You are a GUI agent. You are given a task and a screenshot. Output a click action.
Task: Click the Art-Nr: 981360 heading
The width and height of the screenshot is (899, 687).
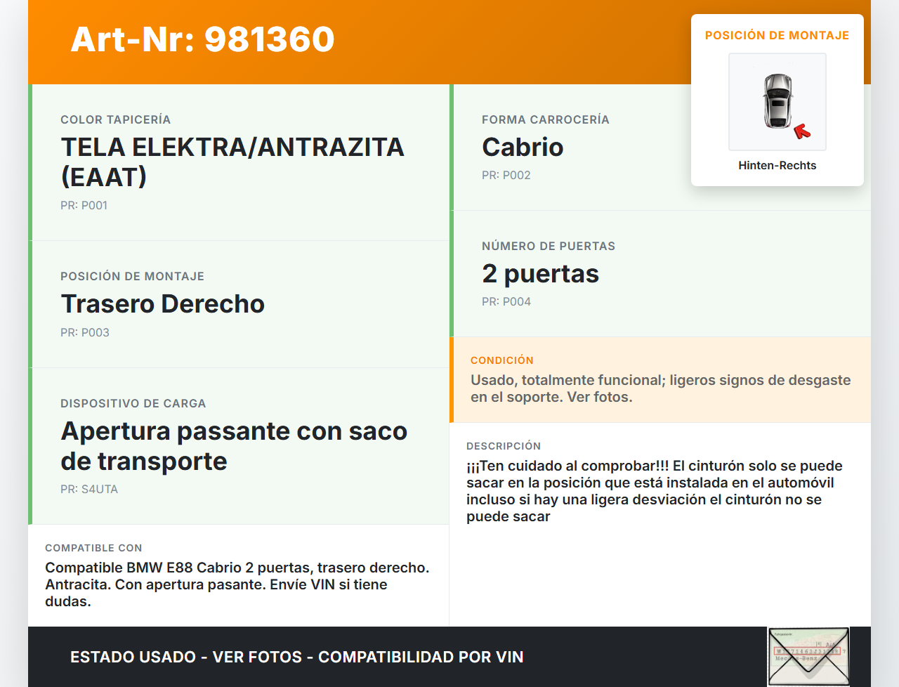[x=202, y=39]
